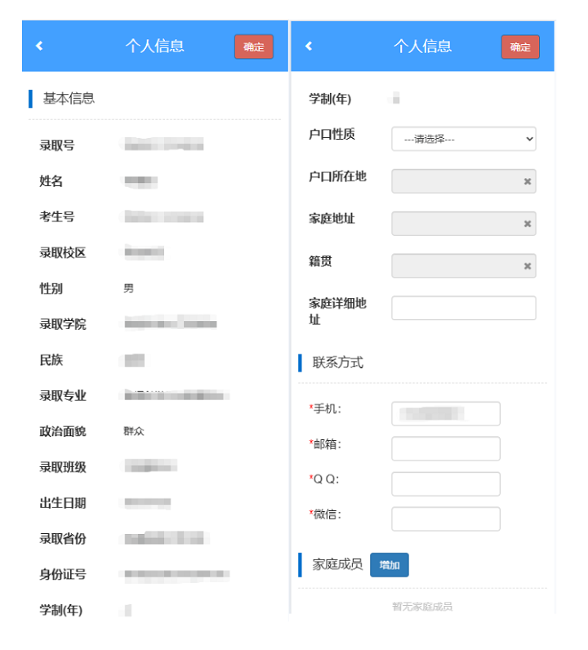Clear the 家庭地址 field with its X icon
Screen dimensions: 588x650
[x=528, y=224]
